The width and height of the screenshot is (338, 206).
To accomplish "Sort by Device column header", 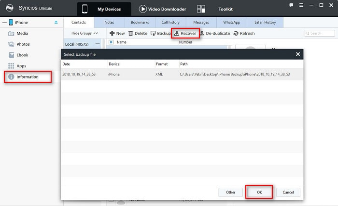I will (131, 64).
